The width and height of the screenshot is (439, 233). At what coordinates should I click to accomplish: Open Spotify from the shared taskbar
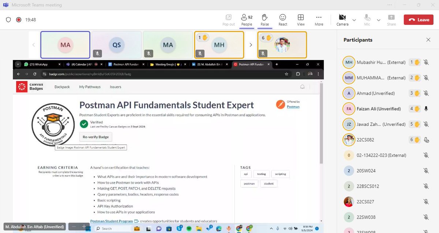tap(189, 228)
